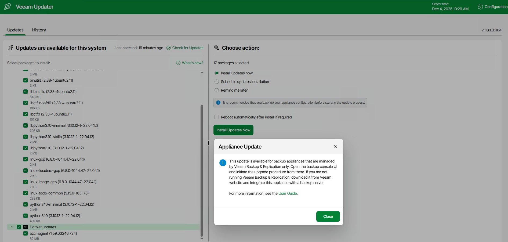The width and height of the screenshot is (508, 242).
Task: Uncheck the python3.10-minimal checkbox
Action: (x=26, y=204)
